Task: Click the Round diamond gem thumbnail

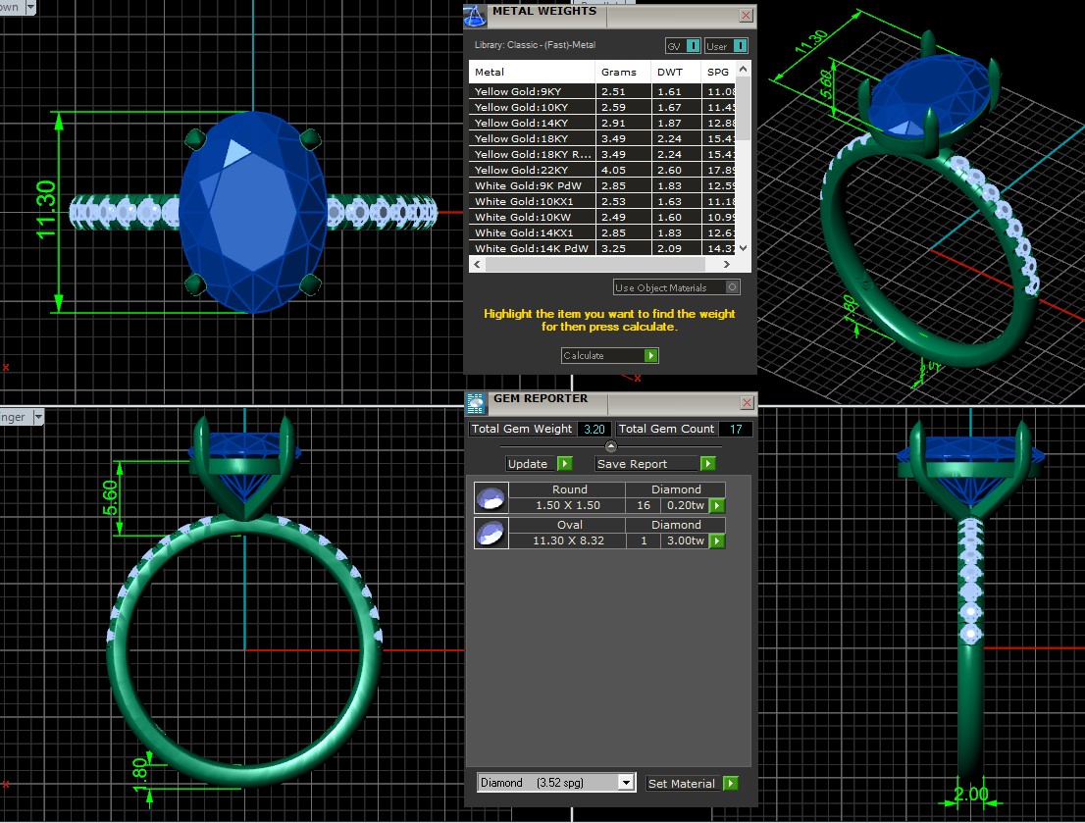Action: (490, 498)
